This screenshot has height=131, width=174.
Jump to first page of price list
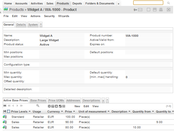5,106
